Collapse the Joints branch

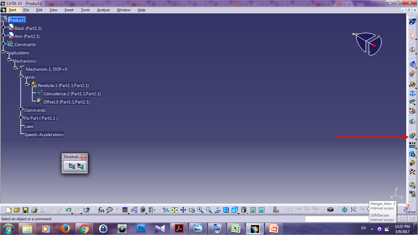[21, 76]
